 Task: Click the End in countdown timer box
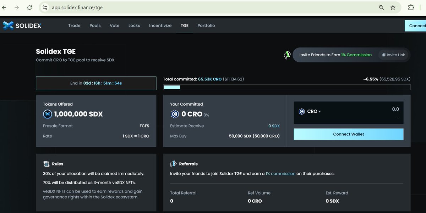[x=96, y=83]
